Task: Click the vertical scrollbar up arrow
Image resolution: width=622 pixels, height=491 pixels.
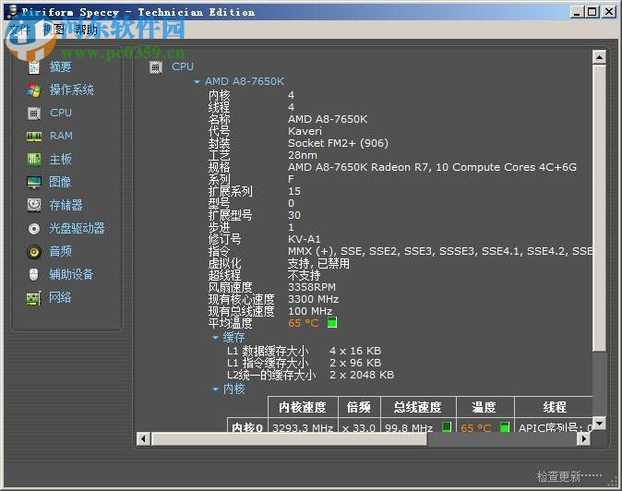Action: click(x=599, y=57)
